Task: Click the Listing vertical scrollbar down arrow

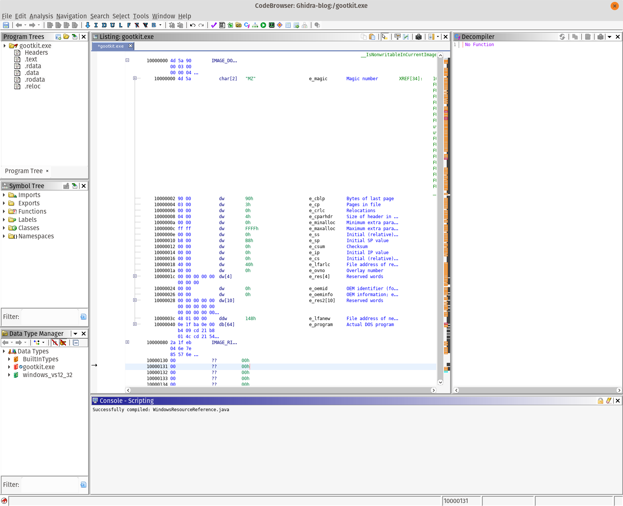Action: (x=440, y=382)
